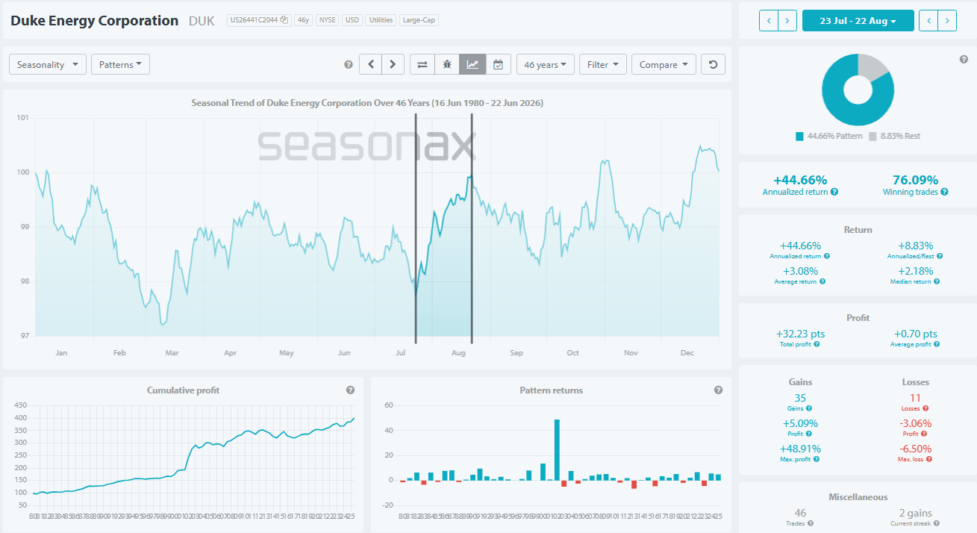Viewport: 977px width, 533px height.
Task: Open help icon for Gains count
Action: coord(809,408)
